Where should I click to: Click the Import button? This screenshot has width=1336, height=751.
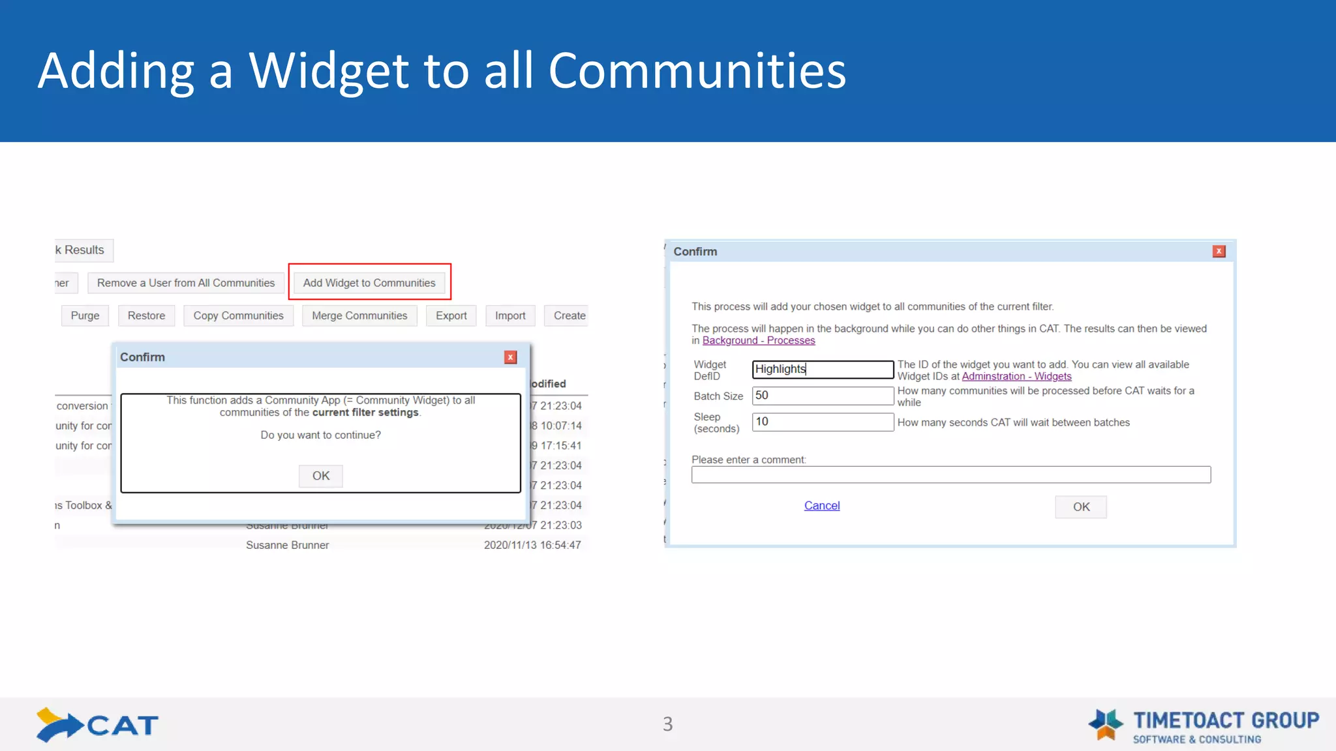[509, 316]
